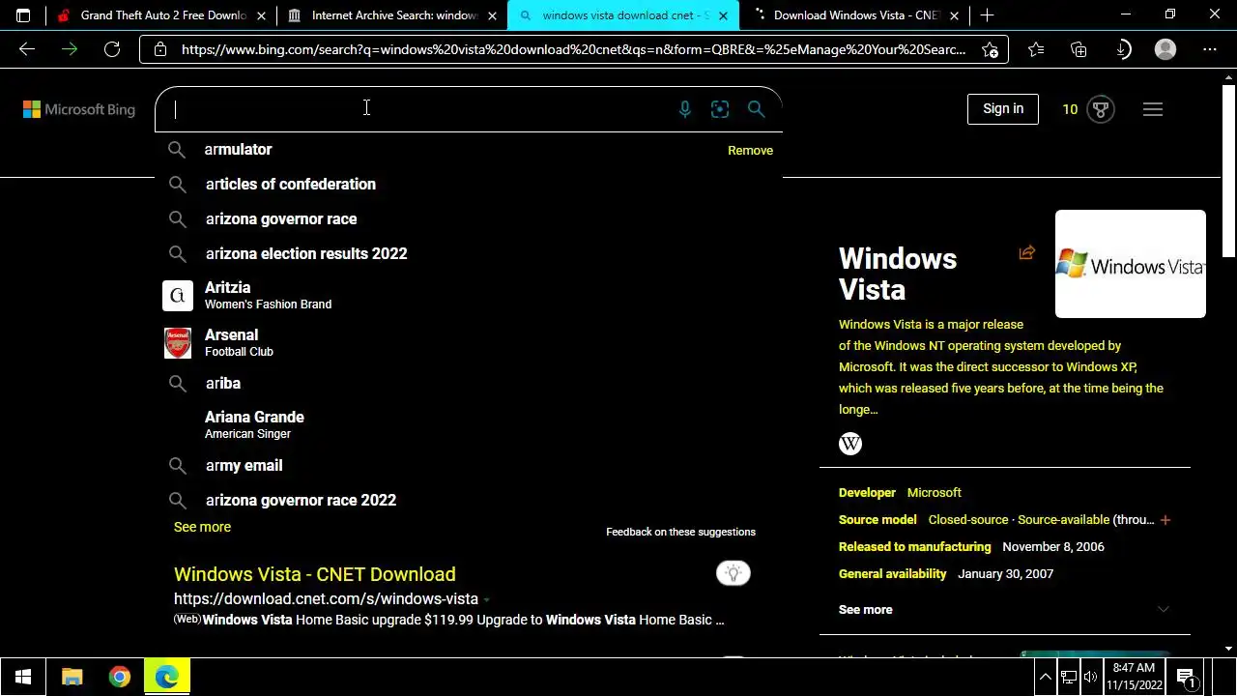Choose the ariba suggestion
This screenshot has height=696, width=1237.
(x=468, y=383)
